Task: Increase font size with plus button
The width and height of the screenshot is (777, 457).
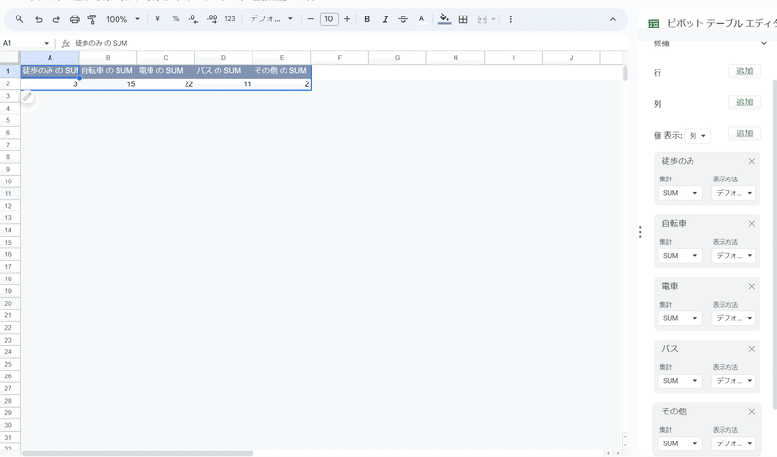Action: 347,19
